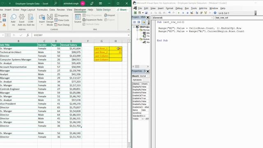263x148 pixels.
Task: Open the (General) object dropdown
Action: pos(212,18)
